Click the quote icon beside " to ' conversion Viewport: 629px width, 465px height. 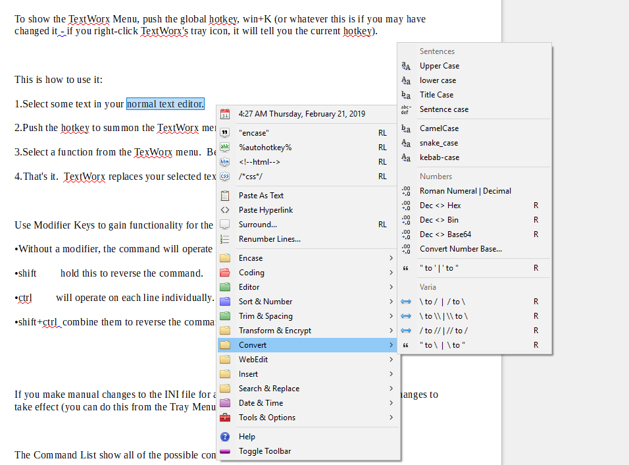[x=406, y=268]
